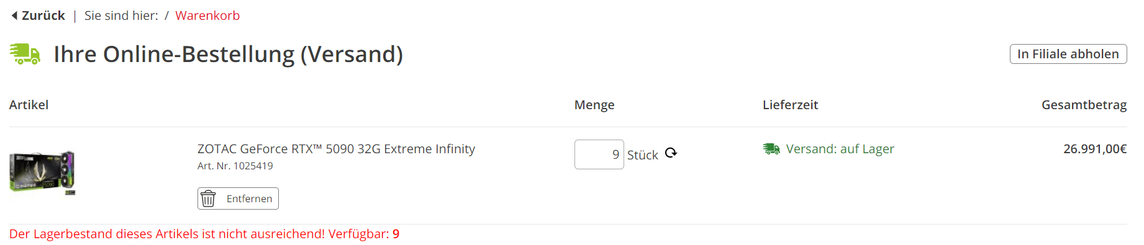Screen dimensions: 1144x245
Task: Click the Art. Nr. 1025419 text
Action: click(235, 166)
